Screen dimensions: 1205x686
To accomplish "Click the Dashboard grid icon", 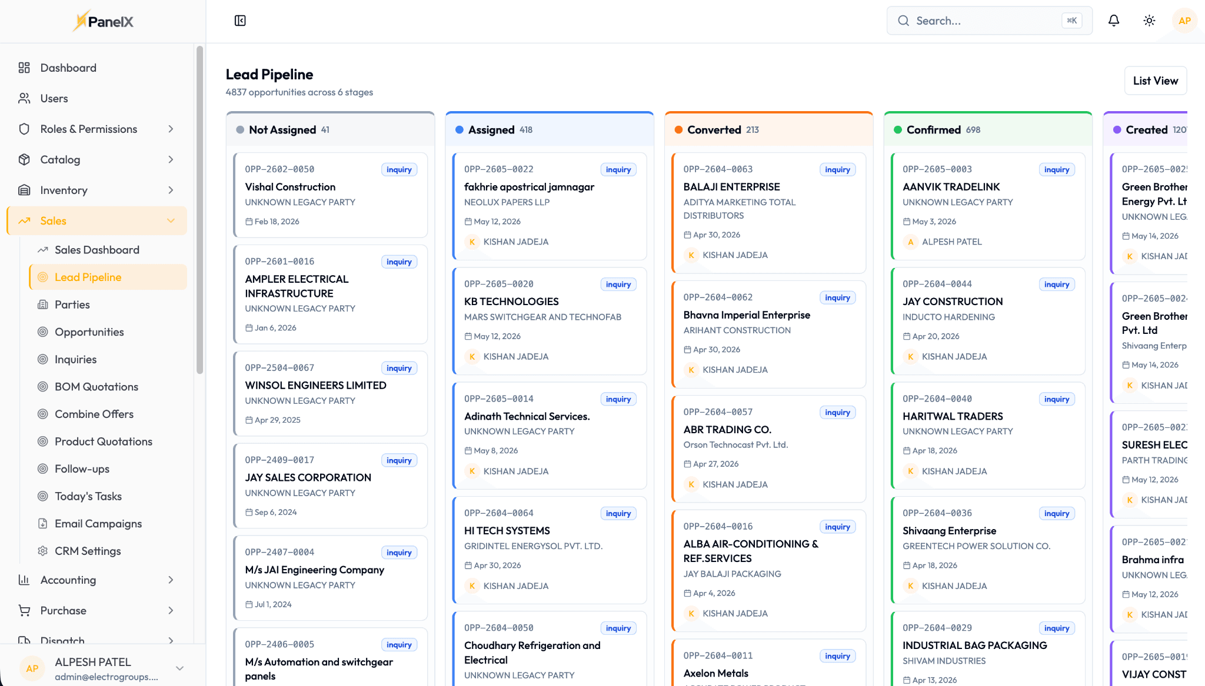I will point(24,68).
